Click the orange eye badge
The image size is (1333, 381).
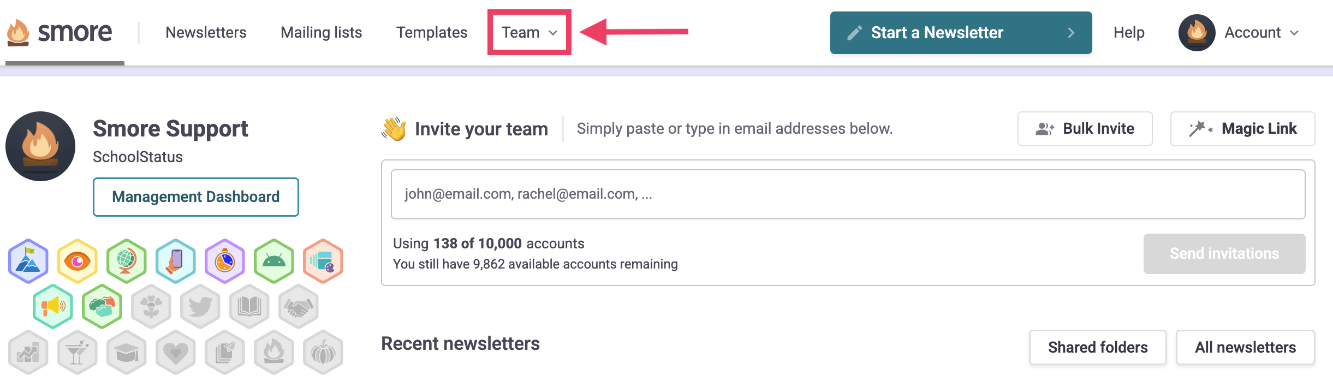[x=78, y=261]
